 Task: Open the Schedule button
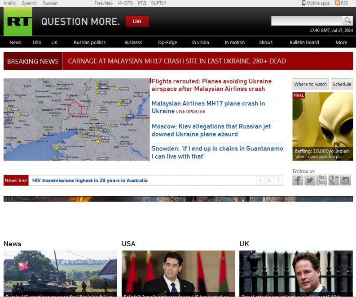[342, 84]
